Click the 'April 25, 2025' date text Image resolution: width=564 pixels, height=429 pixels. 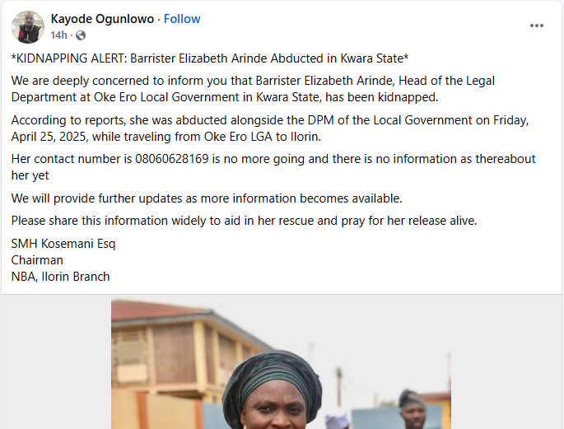point(49,137)
